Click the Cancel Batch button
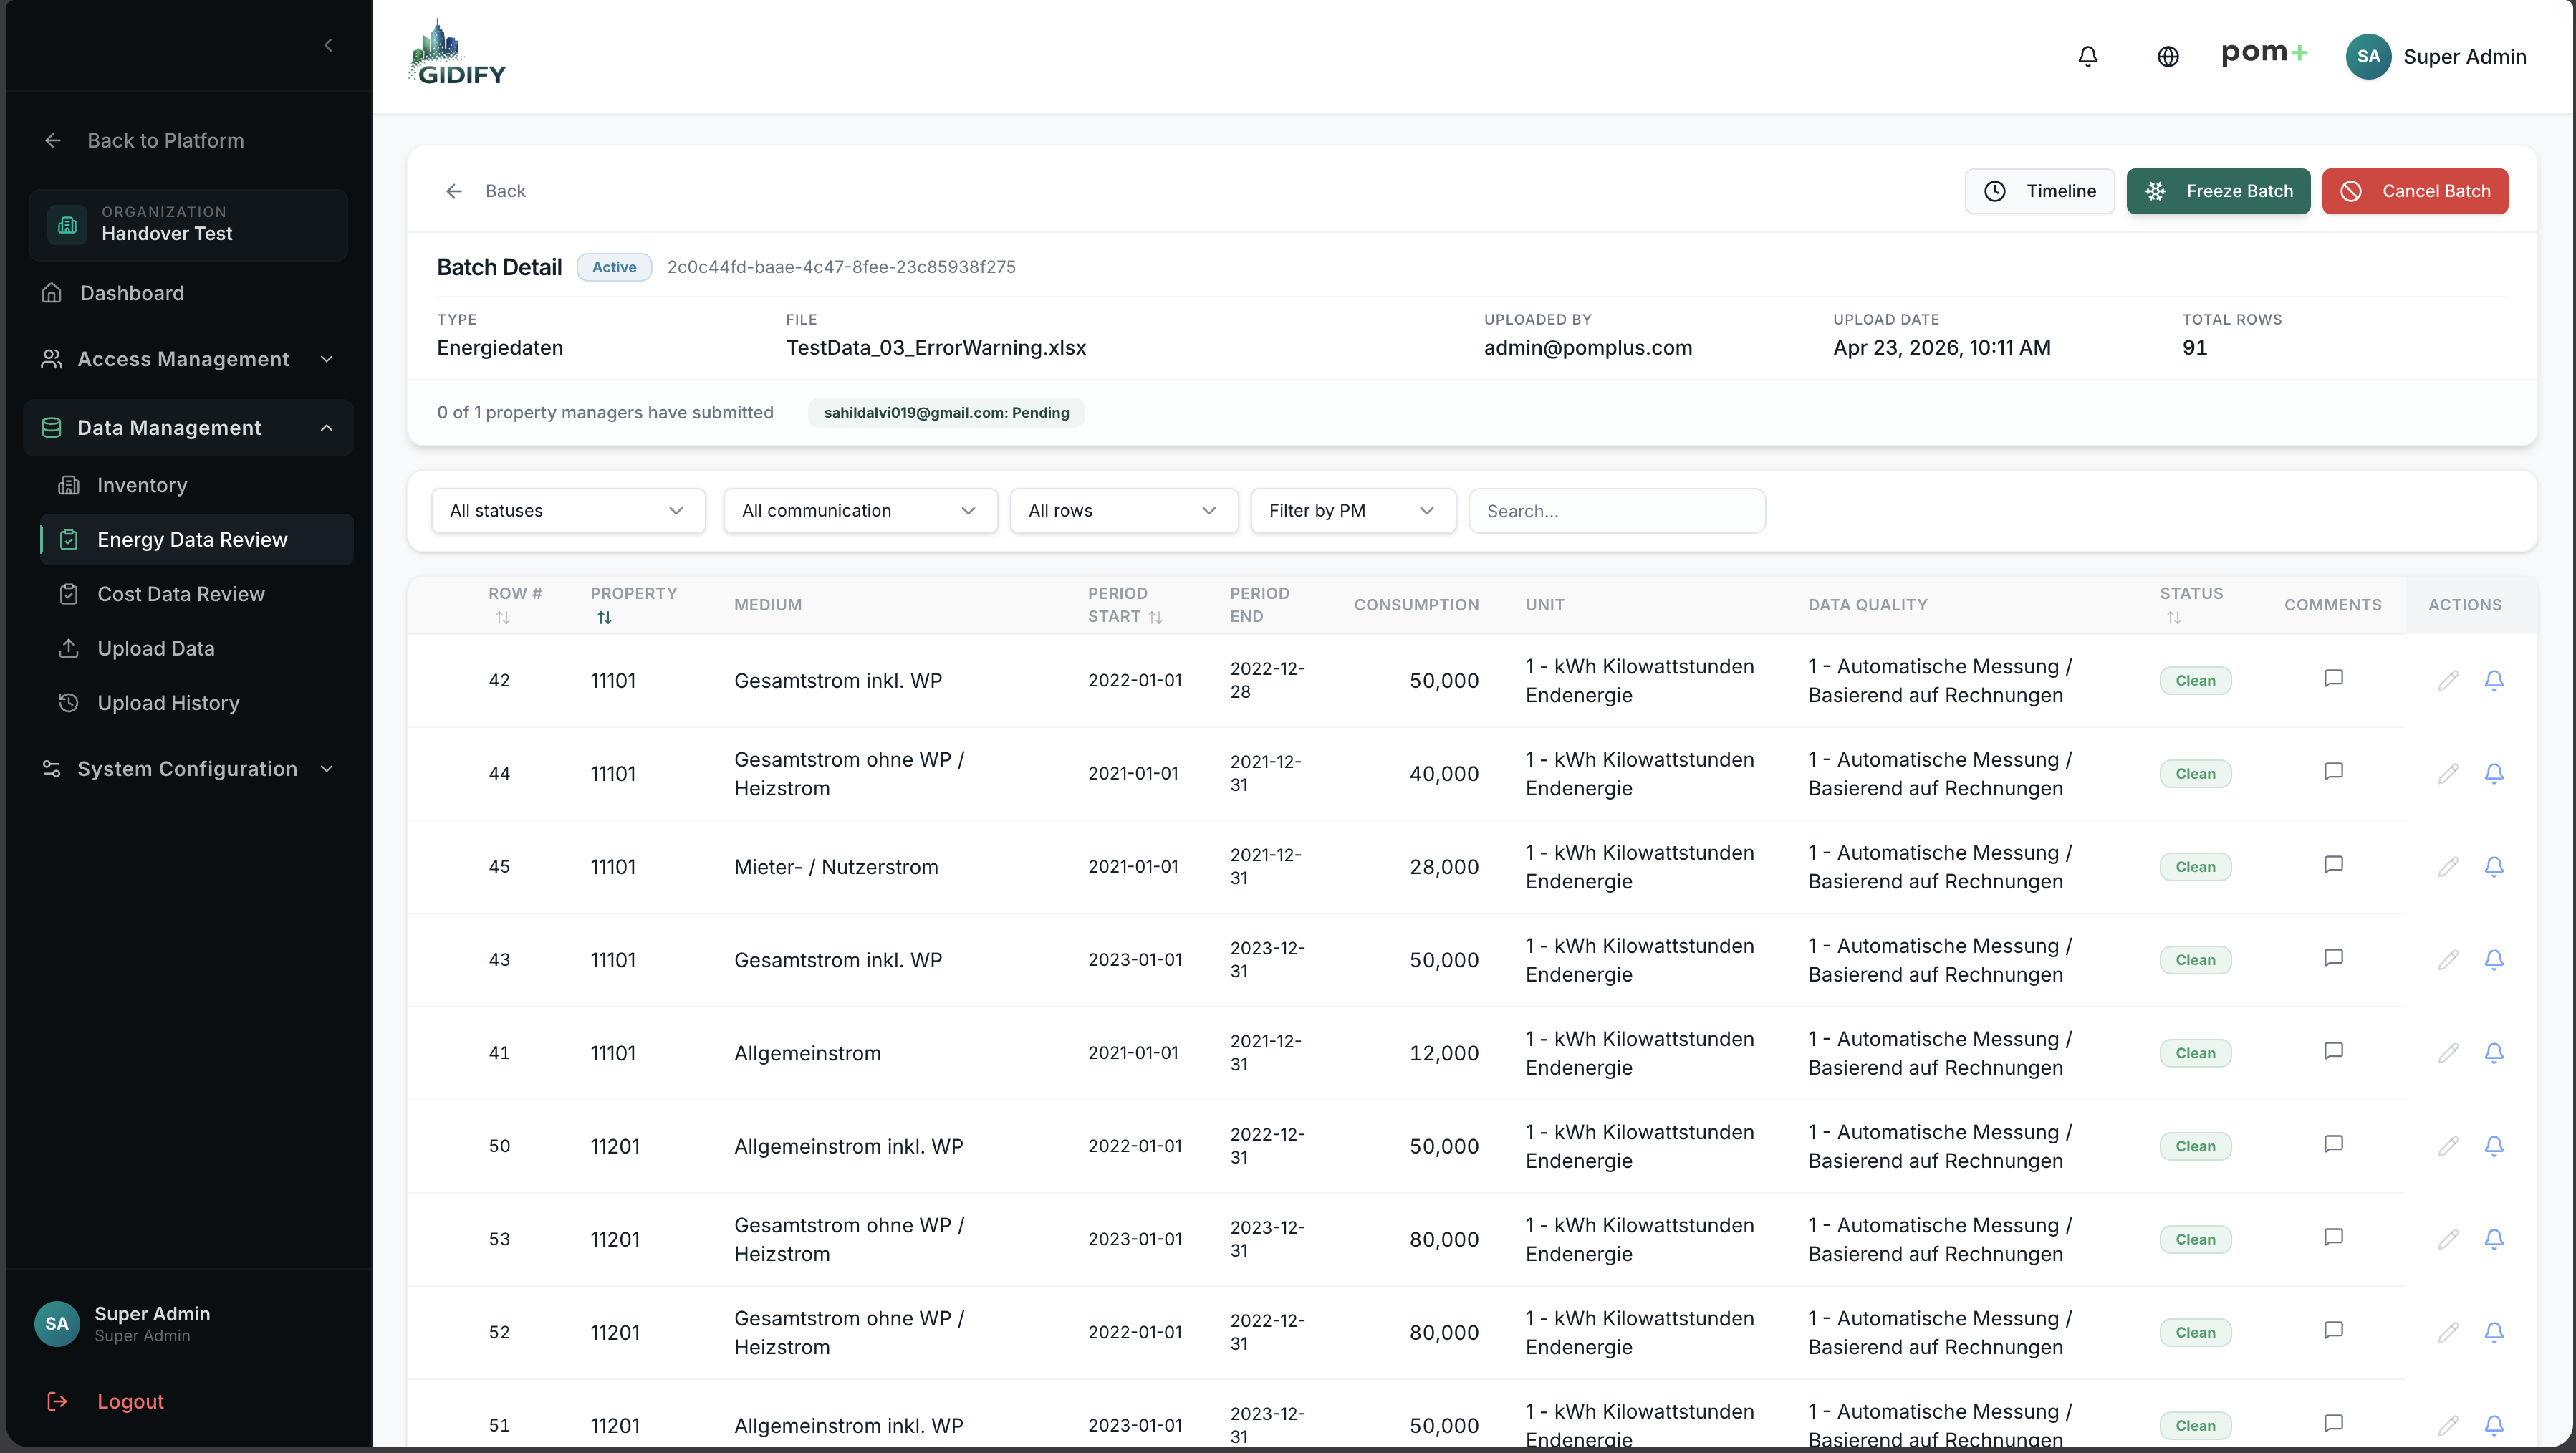2576x1453 pixels. [x=2414, y=191]
